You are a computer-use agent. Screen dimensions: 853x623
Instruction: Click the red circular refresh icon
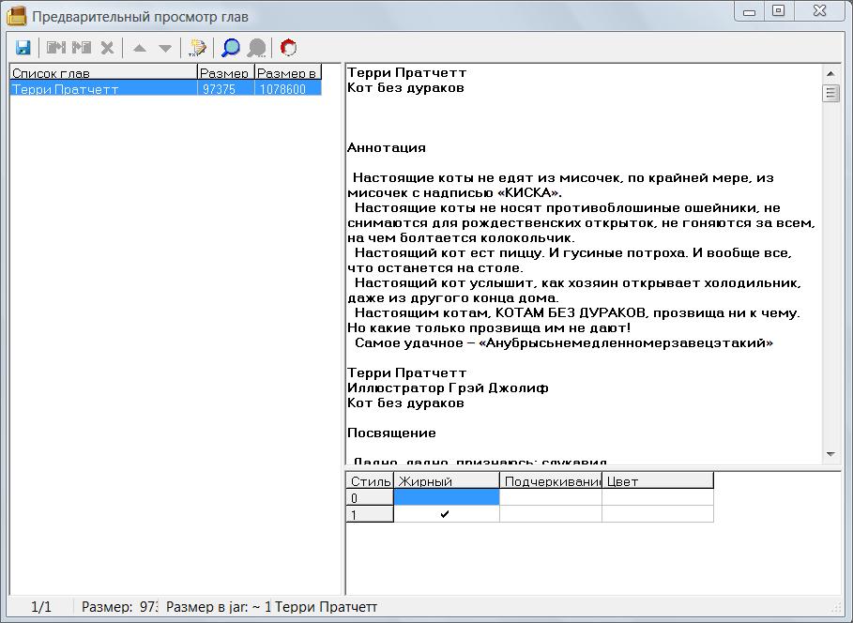pyautogui.click(x=288, y=48)
